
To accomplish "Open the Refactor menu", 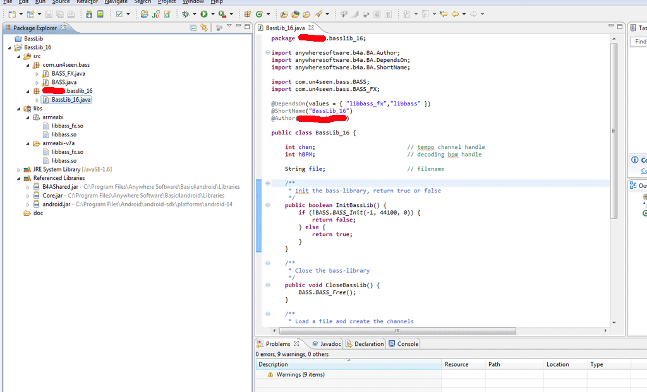I will [87, 2].
